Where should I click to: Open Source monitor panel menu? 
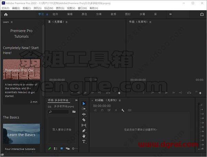coord(67,22)
